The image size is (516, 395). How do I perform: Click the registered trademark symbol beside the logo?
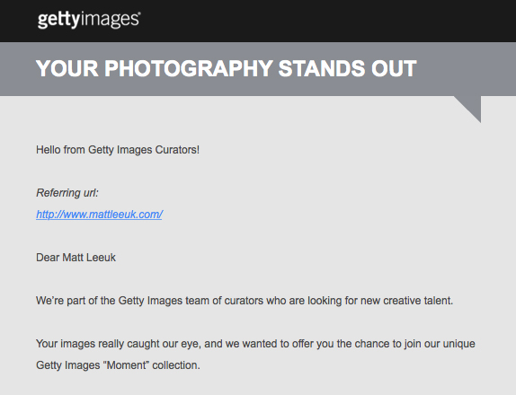[139, 13]
